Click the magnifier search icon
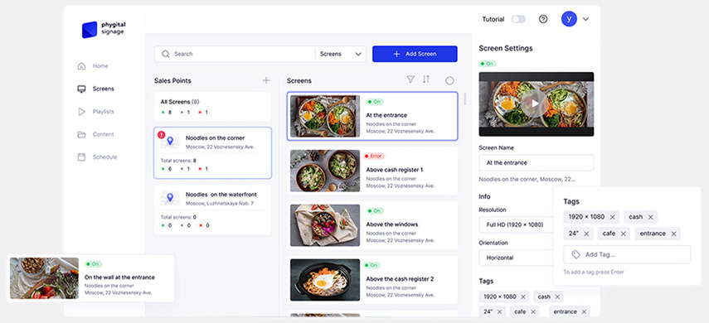This screenshot has width=709, height=323. click(x=166, y=54)
